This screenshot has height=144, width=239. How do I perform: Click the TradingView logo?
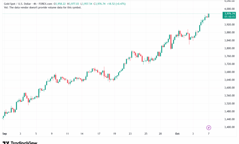[20, 142]
